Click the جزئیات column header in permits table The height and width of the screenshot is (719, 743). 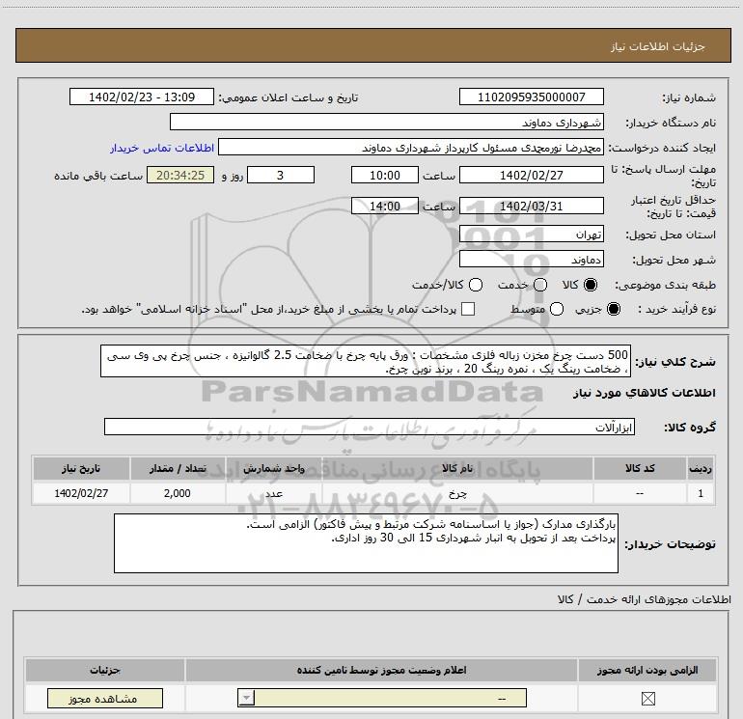(105, 670)
